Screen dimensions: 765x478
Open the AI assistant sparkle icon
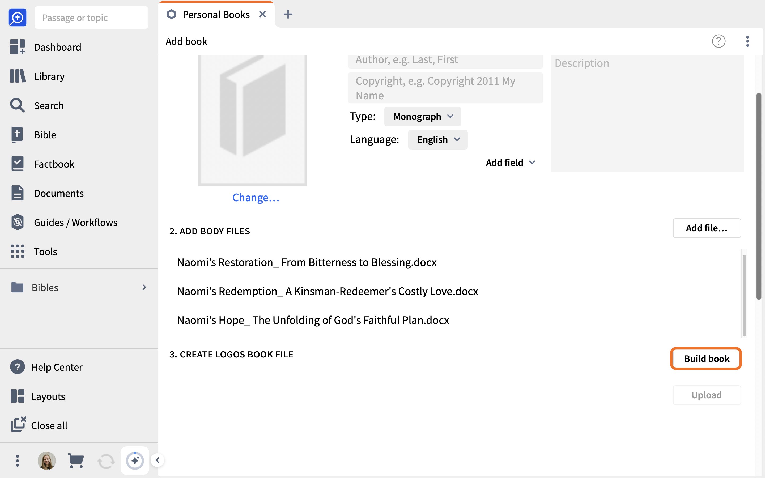135,461
